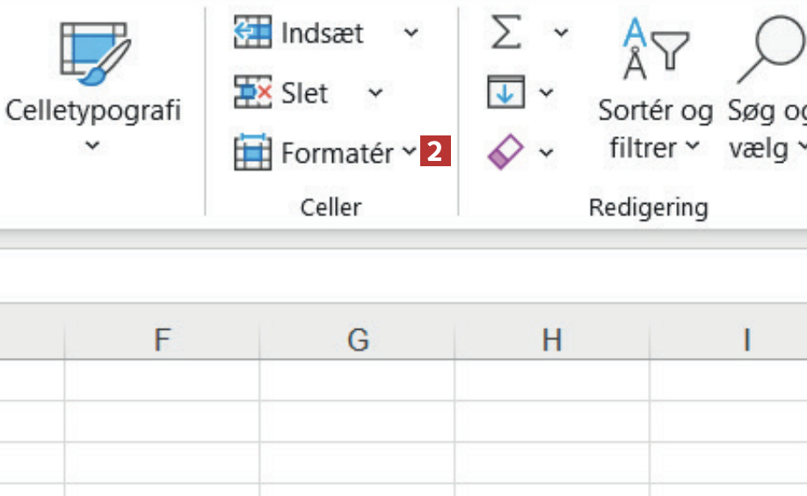Select the column H header
This screenshot has height=496, width=807.
(x=552, y=339)
